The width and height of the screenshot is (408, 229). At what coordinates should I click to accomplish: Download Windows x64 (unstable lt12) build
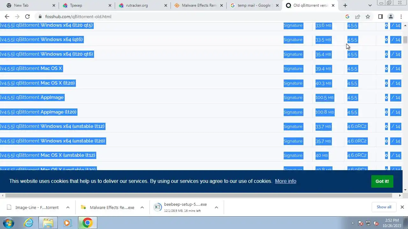click(52, 126)
